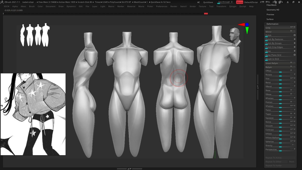Expand the Surface subpalette
Image resolution: width=302 pixels, height=170 pixels.
(x=270, y=19)
